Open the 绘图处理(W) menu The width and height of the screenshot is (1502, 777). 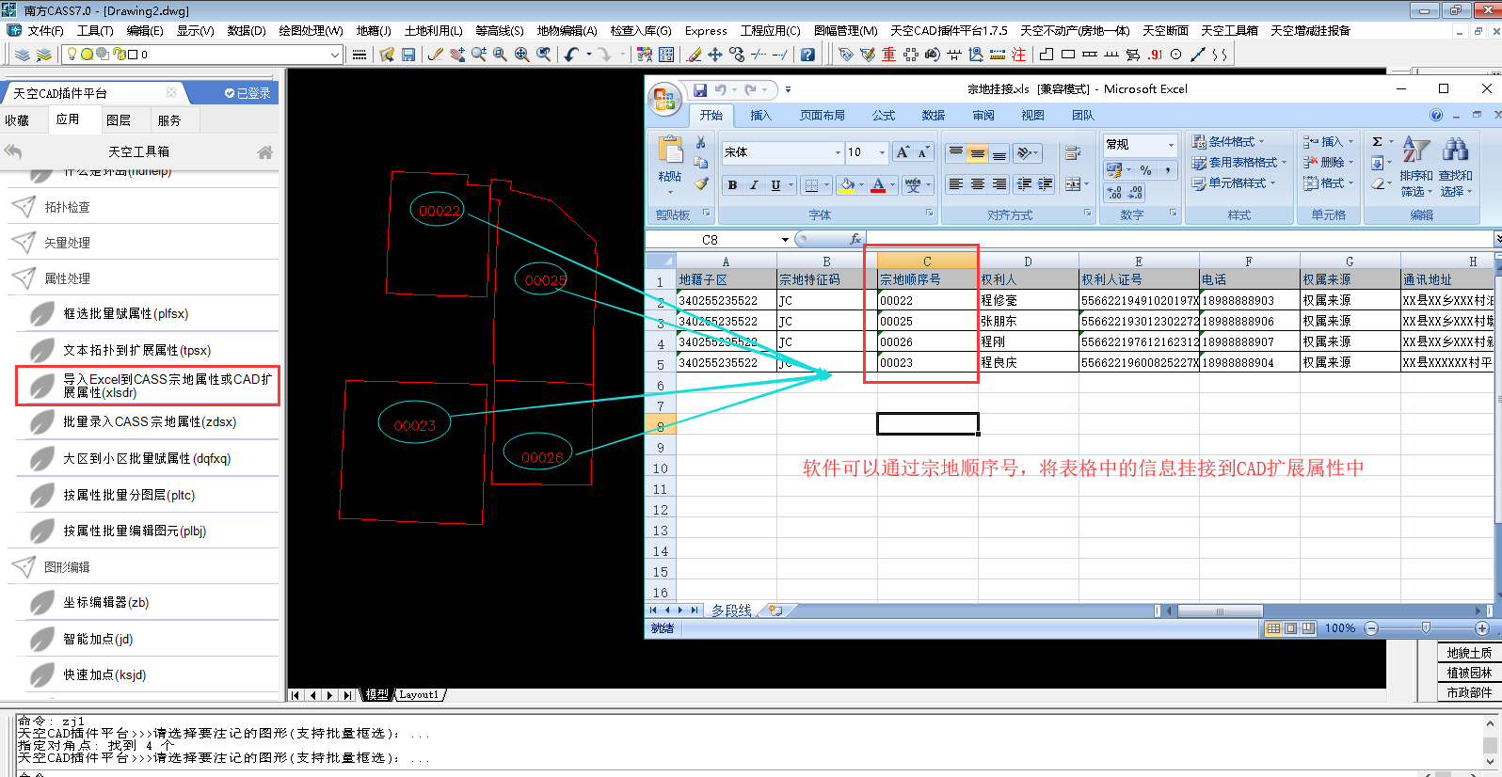(311, 31)
